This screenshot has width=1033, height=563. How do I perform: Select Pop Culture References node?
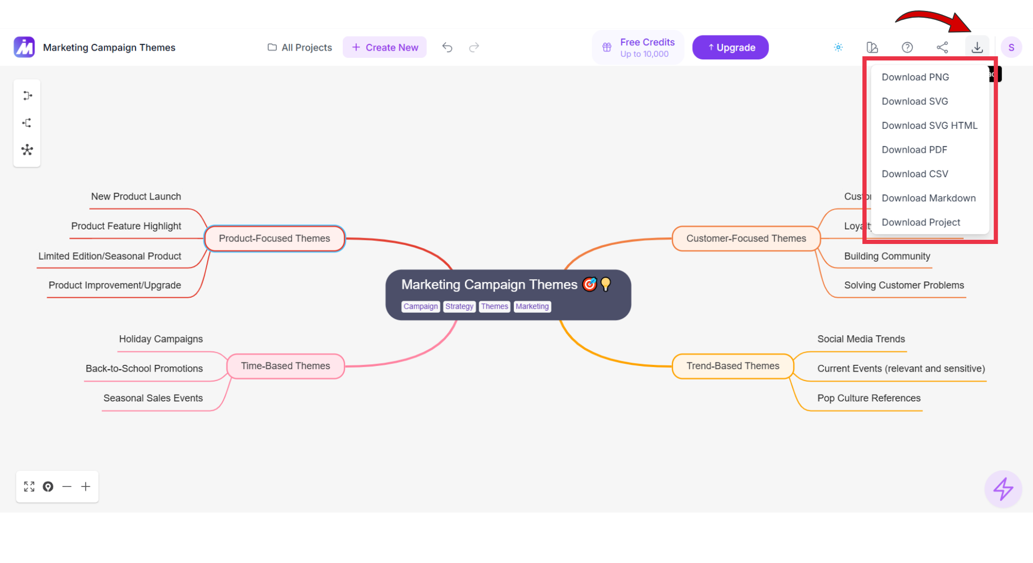tap(869, 398)
